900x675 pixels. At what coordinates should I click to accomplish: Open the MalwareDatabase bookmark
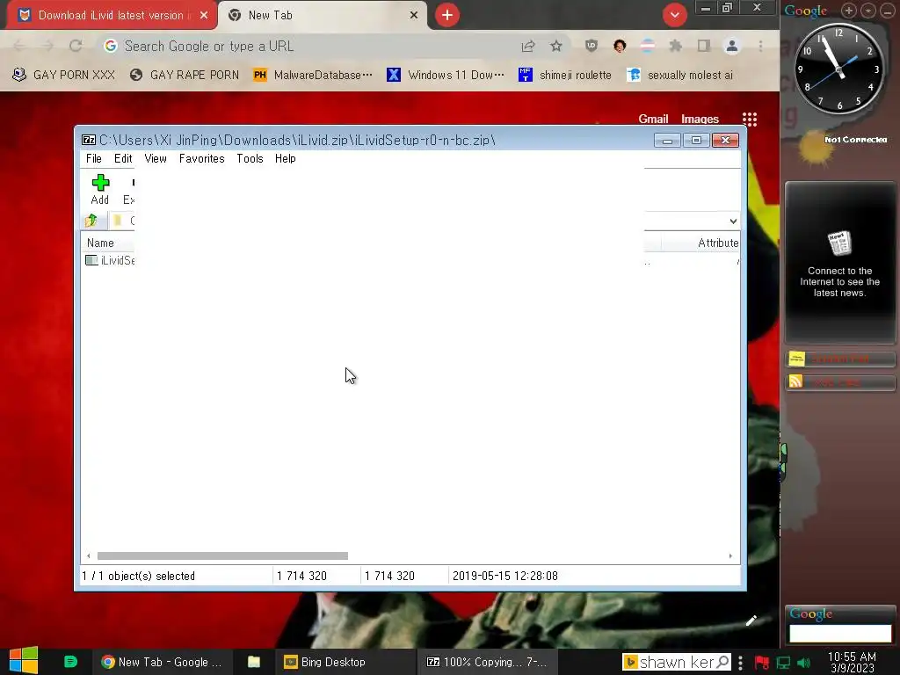click(314, 75)
